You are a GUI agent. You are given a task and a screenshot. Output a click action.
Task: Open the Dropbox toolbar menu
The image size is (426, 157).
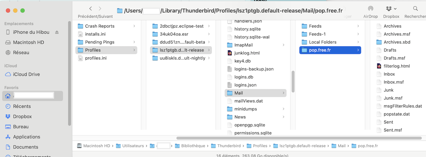coord(391,9)
